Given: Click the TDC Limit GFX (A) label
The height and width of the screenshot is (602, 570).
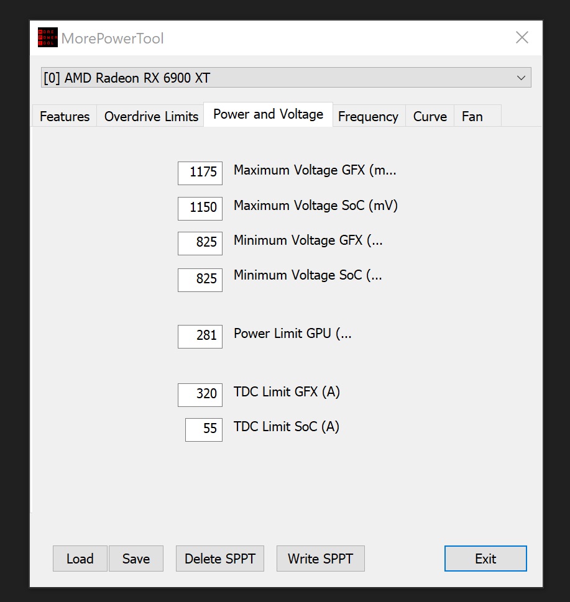Looking at the screenshot, I should coord(287,392).
